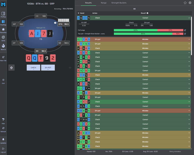
Task: Open the Updates bell icon
Action: [3, 141]
